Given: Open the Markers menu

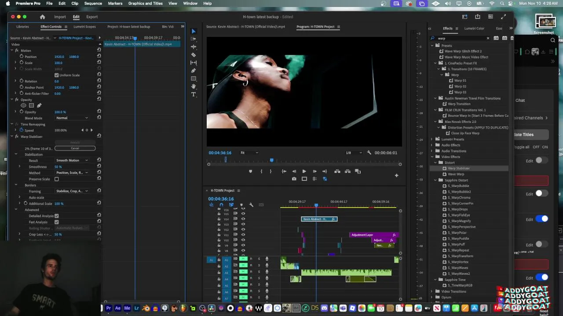Looking at the screenshot, I should point(115,4).
